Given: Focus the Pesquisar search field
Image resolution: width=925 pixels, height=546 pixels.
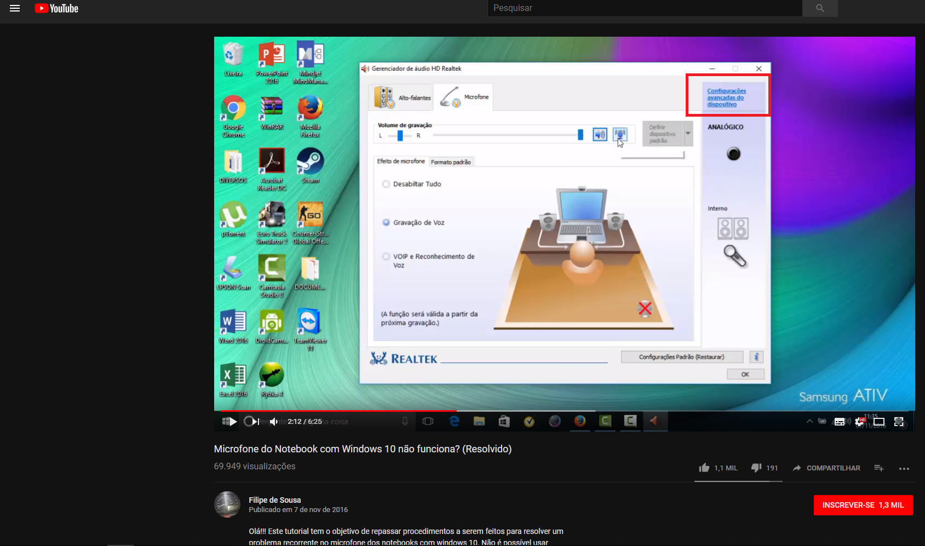Looking at the screenshot, I should (645, 8).
